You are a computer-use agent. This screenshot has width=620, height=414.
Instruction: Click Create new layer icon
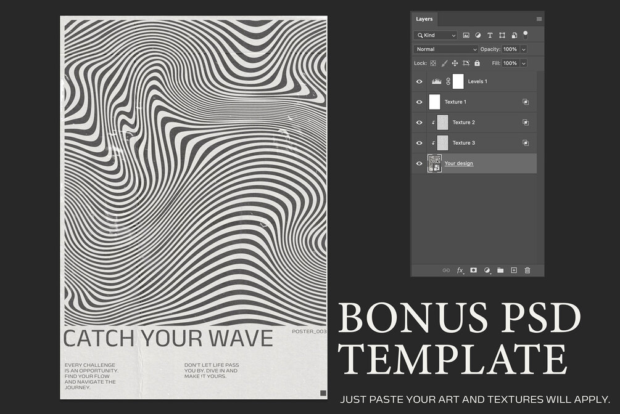pyautogui.click(x=514, y=270)
